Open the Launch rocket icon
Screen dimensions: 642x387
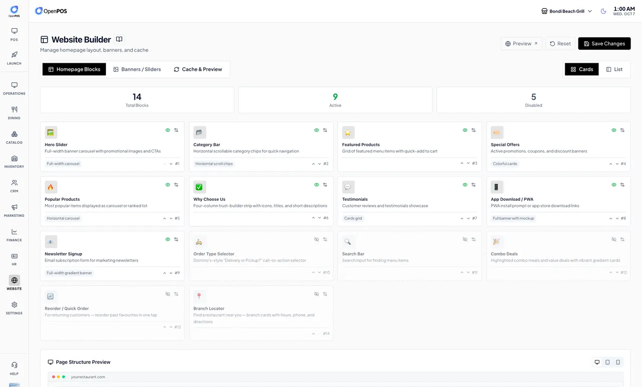click(x=14, y=58)
